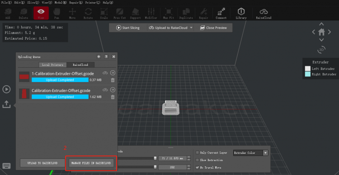Click the Repair wrench toolbar icon
The width and height of the screenshot is (339, 175).
point(204,14)
